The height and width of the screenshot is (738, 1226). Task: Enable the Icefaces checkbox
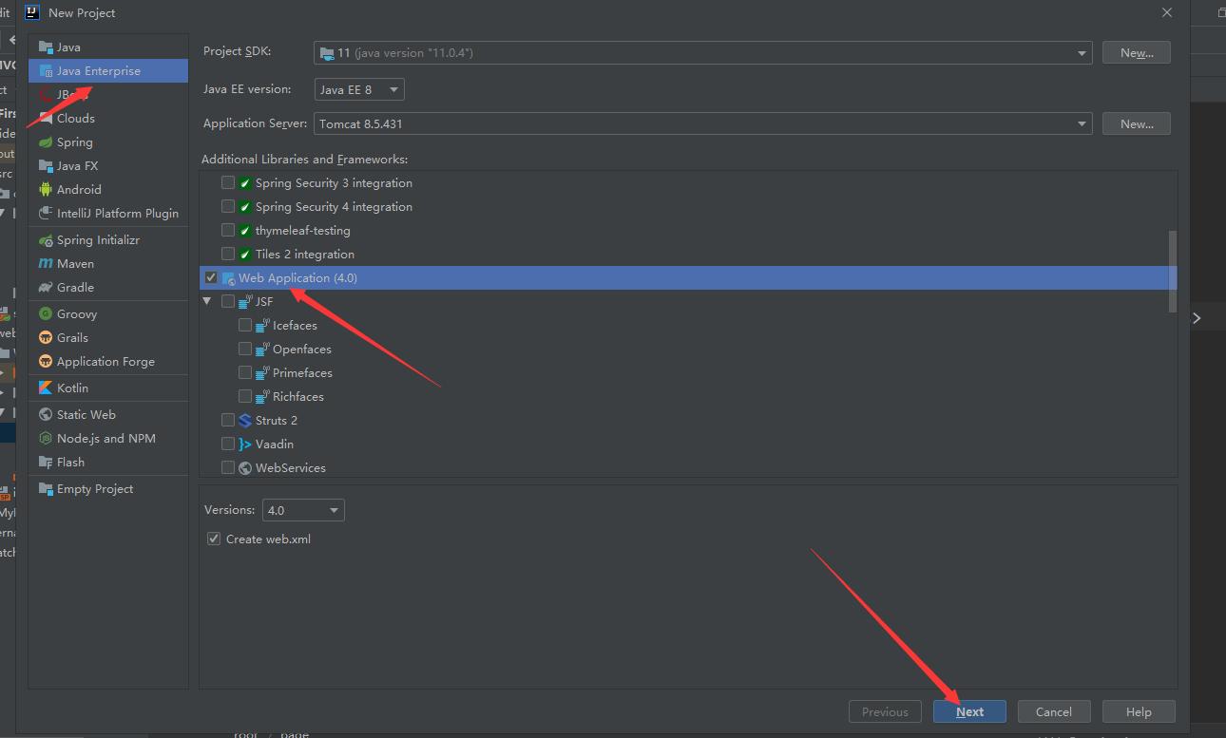(x=245, y=325)
